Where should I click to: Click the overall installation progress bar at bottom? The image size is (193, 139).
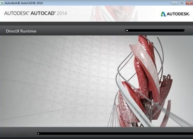tap(115, 134)
